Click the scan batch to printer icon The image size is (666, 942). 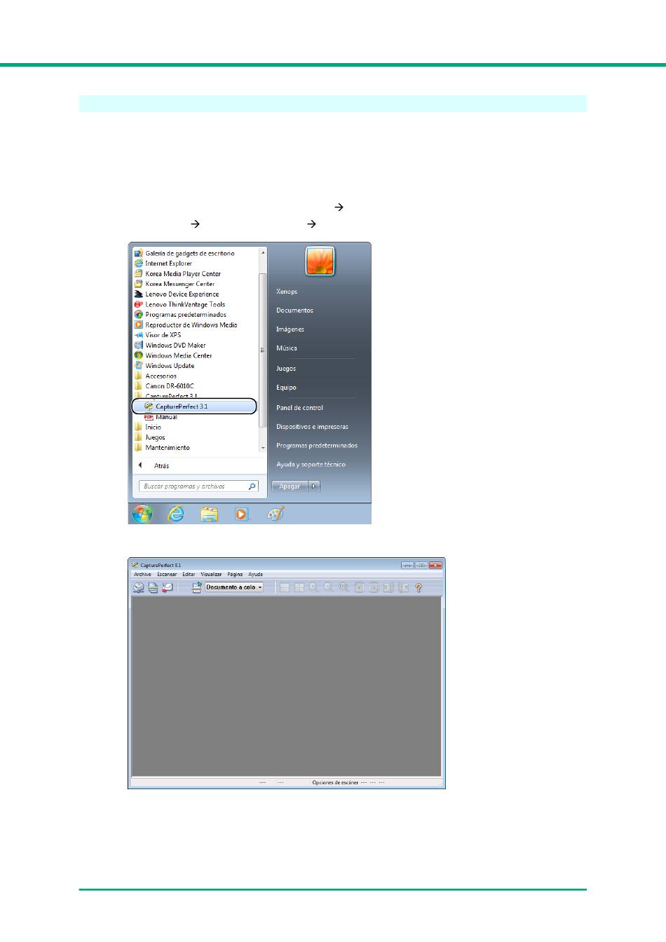pyautogui.click(x=153, y=587)
